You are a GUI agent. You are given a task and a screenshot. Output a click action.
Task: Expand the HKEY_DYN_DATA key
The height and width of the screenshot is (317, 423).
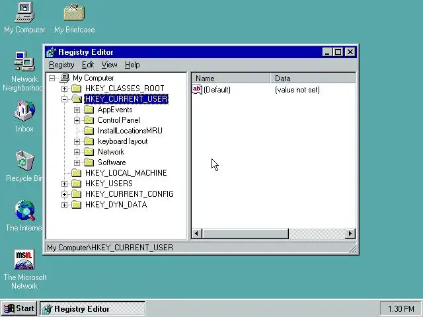64,205
